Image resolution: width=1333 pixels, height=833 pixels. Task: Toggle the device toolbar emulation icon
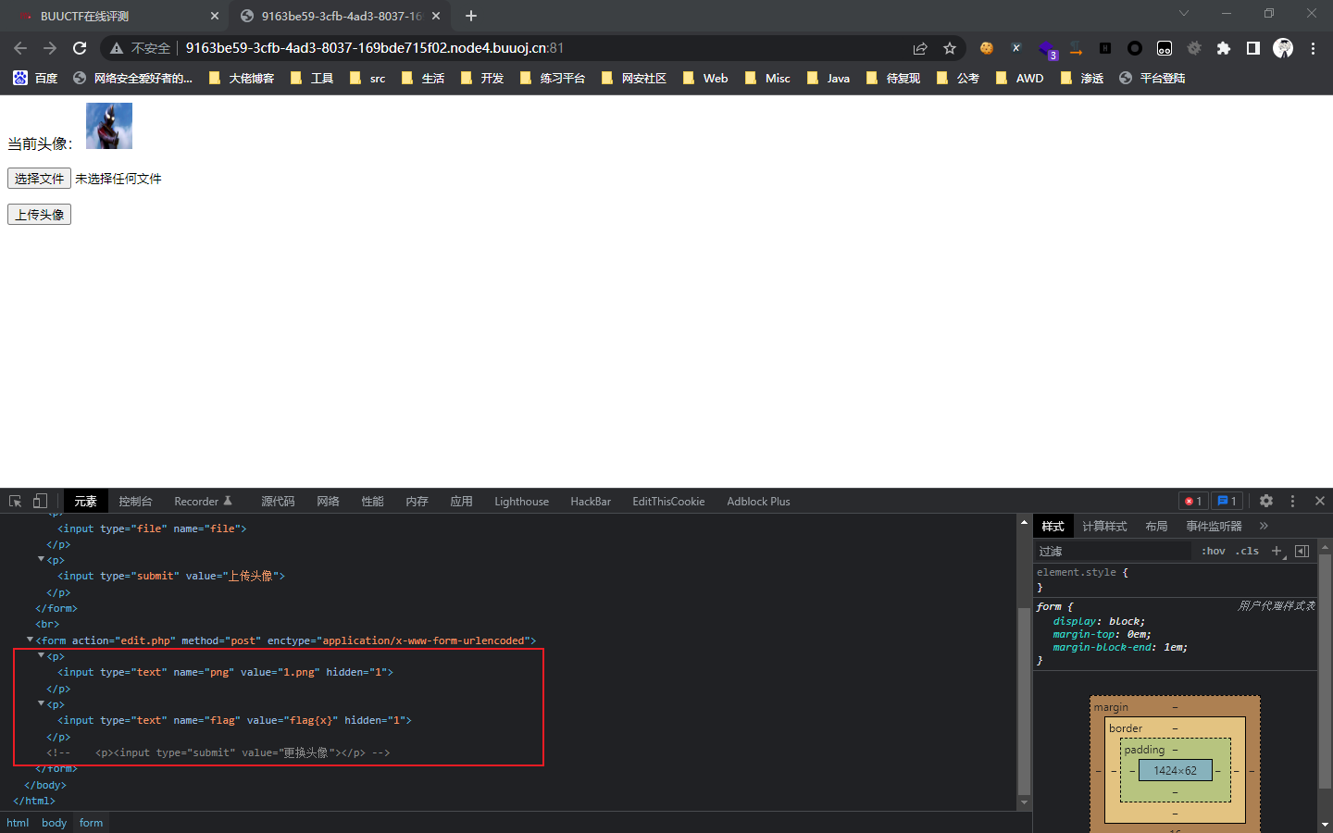coord(40,501)
